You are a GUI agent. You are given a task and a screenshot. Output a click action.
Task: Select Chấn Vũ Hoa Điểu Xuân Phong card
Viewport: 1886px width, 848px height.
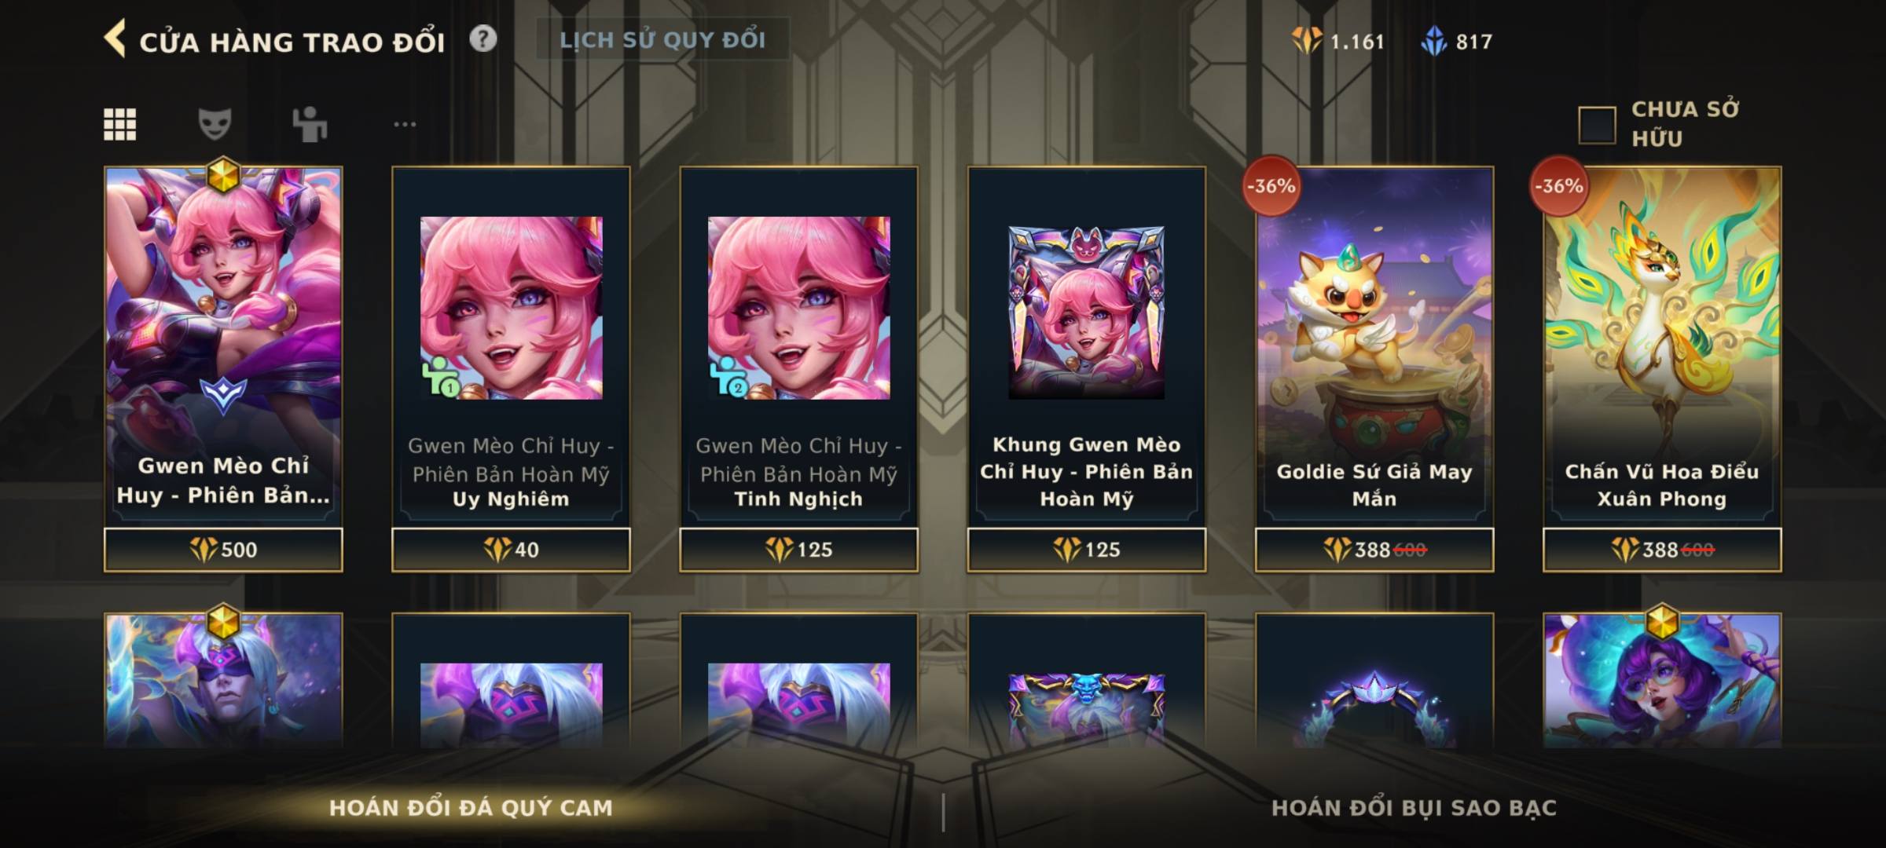1661,345
